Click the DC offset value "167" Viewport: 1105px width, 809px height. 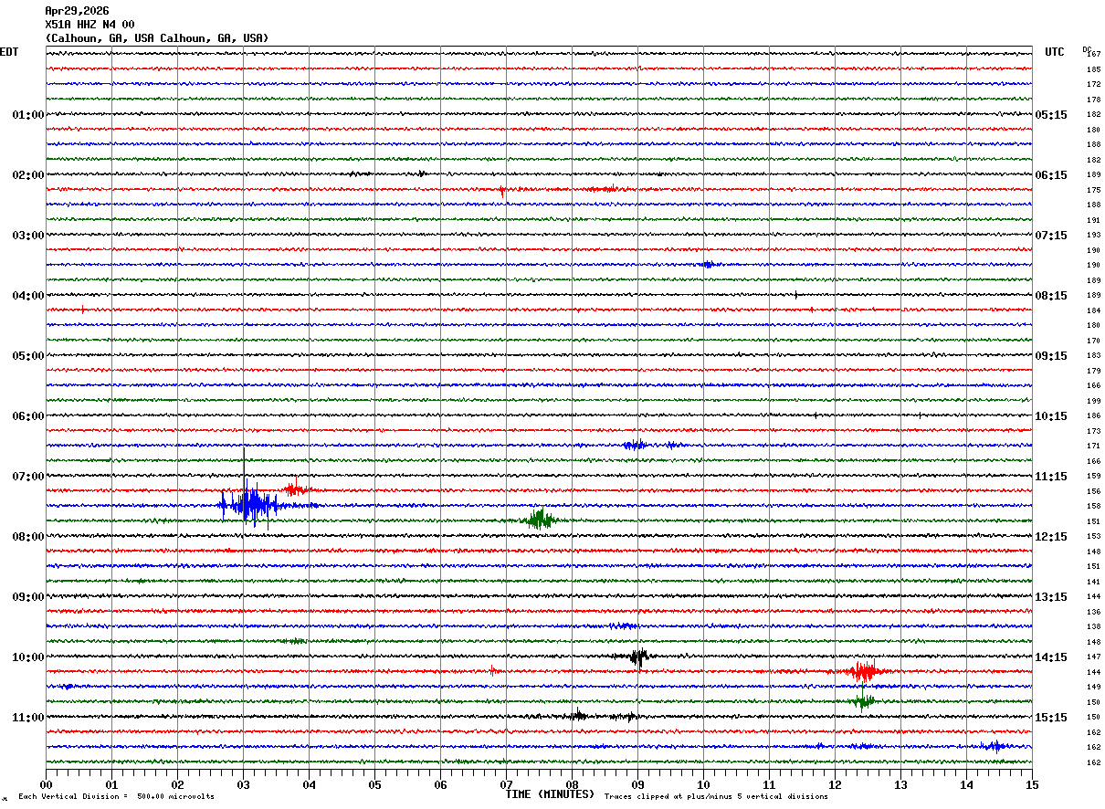(x=1095, y=55)
